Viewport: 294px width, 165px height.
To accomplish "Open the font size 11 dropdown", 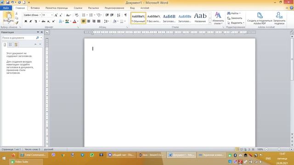I will pos(52,15).
